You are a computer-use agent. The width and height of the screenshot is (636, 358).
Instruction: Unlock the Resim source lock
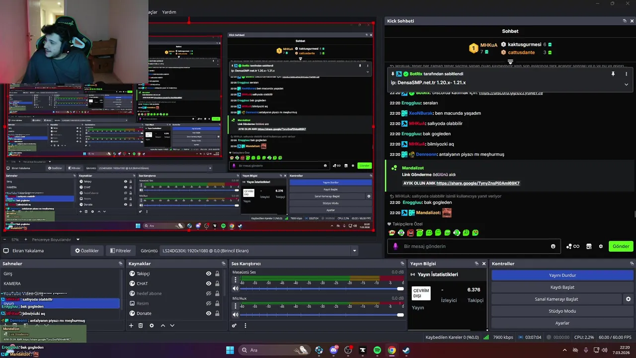tap(217, 303)
